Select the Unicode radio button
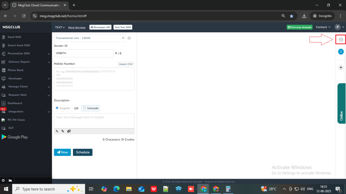Image resolution: width=346 pixels, height=194 pixels. (x=84, y=108)
